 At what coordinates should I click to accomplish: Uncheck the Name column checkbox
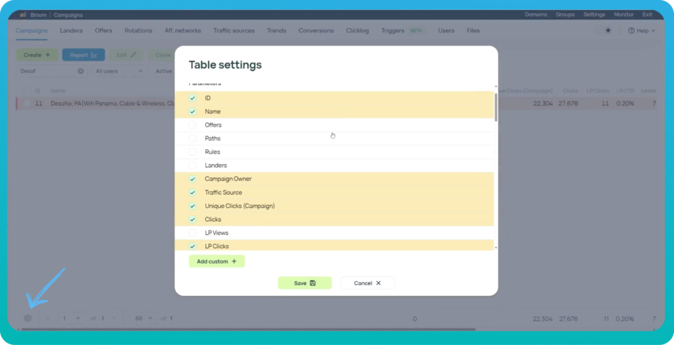point(193,111)
